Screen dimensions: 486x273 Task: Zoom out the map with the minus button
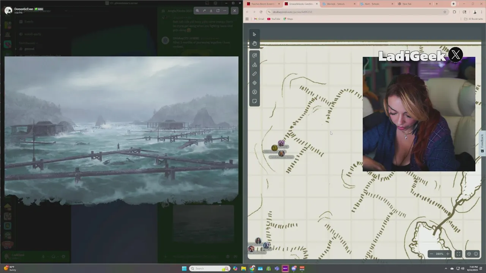click(x=431, y=254)
